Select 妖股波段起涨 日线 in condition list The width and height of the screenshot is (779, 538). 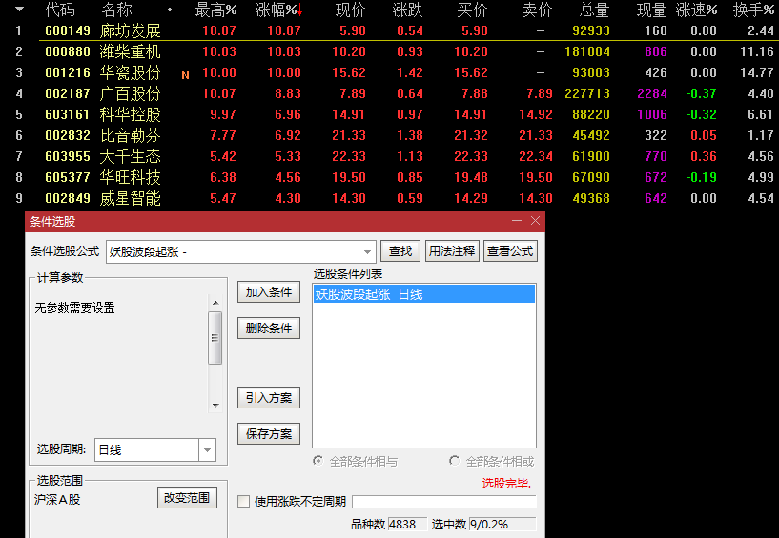click(424, 294)
